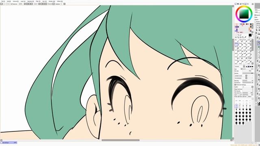Toggle the Advanced Settings checkbox
Image resolution: width=260 pixels, height=146 pixels.
pyautogui.click(x=235, y=85)
